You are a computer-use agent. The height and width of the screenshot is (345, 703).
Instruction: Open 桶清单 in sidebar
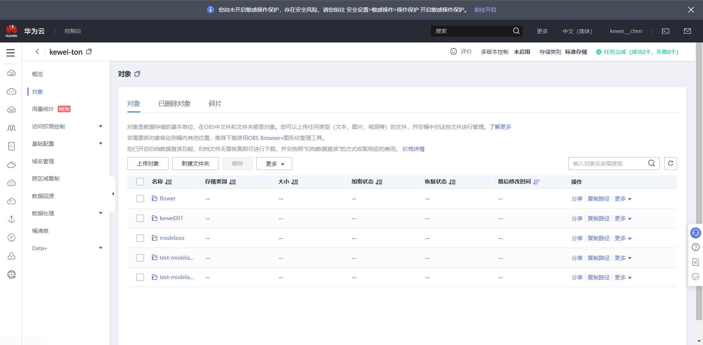(x=40, y=231)
